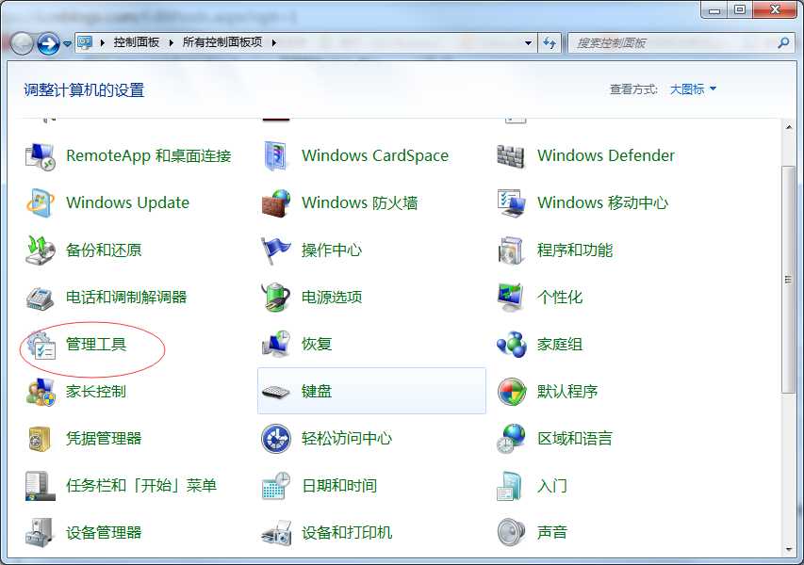Open the 操作中心 flag icon
The image size is (804, 565).
pyautogui.click(x=276, y=250)
